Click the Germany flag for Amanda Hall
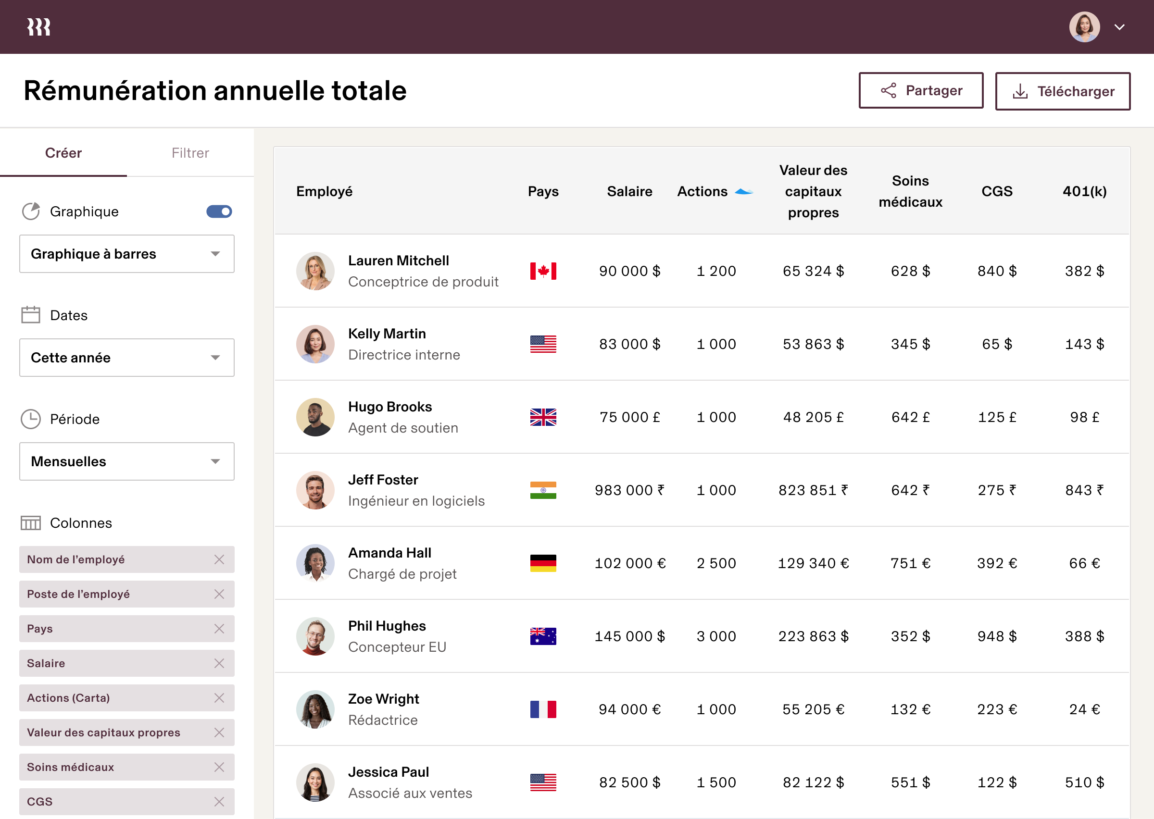1154x819 pixels. 543,563
